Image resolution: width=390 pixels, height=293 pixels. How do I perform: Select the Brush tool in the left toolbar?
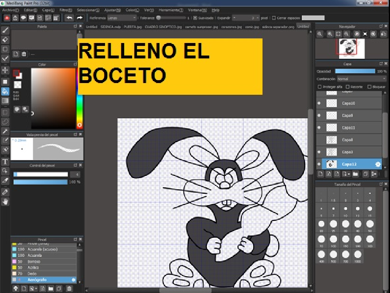click(5, 30)
